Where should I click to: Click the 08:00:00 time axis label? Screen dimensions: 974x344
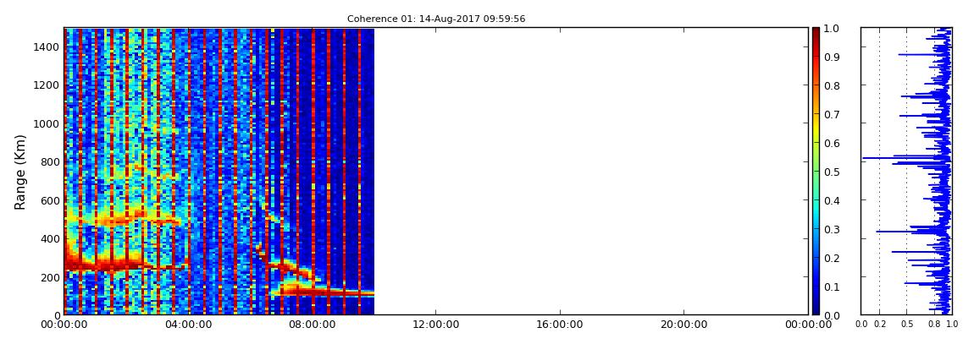pyautogui.click(x=312, y=325)
